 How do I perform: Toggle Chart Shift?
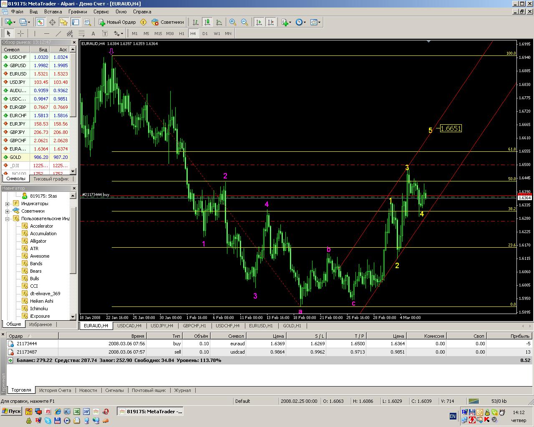(271, 22)
